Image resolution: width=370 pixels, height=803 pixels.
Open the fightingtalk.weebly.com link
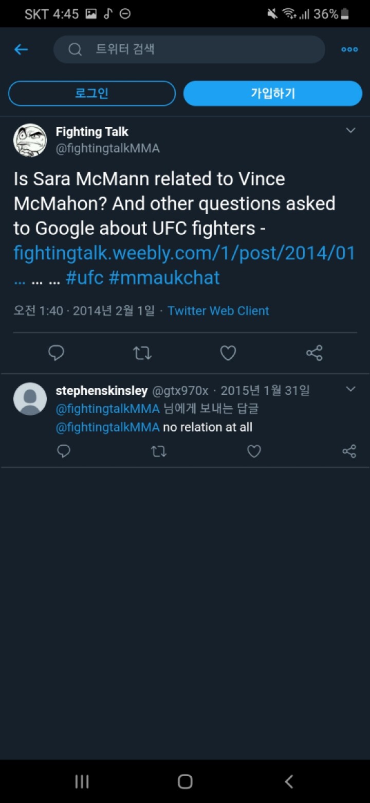pyautogui.click(x=184, y=253)
